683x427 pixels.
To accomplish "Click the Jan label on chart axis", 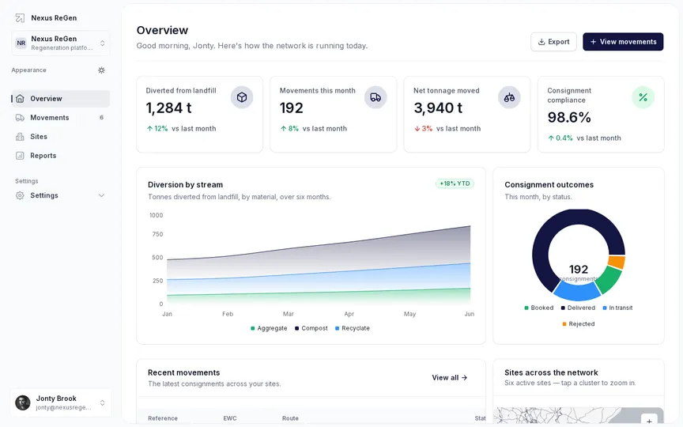I will [x=168, y=314].
